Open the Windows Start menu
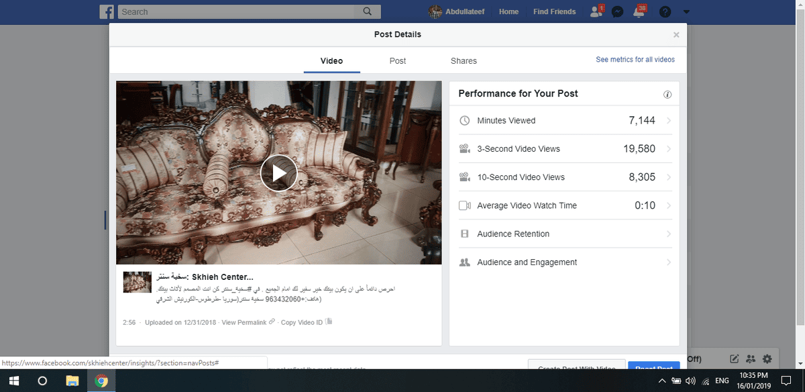 [x=14, y=381]
